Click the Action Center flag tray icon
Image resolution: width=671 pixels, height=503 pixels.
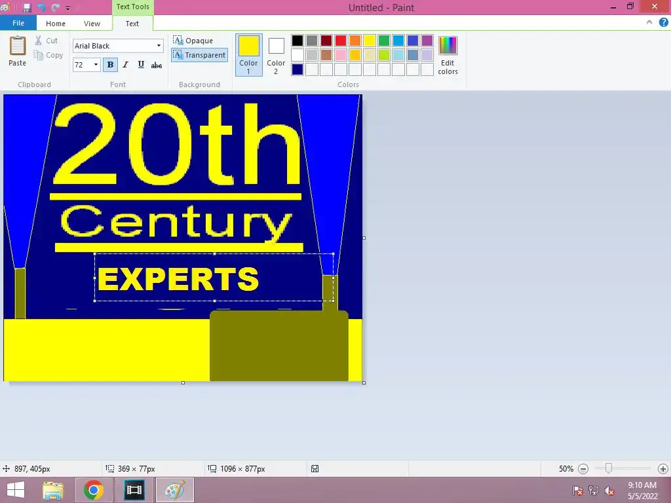[x=578, y=491]
